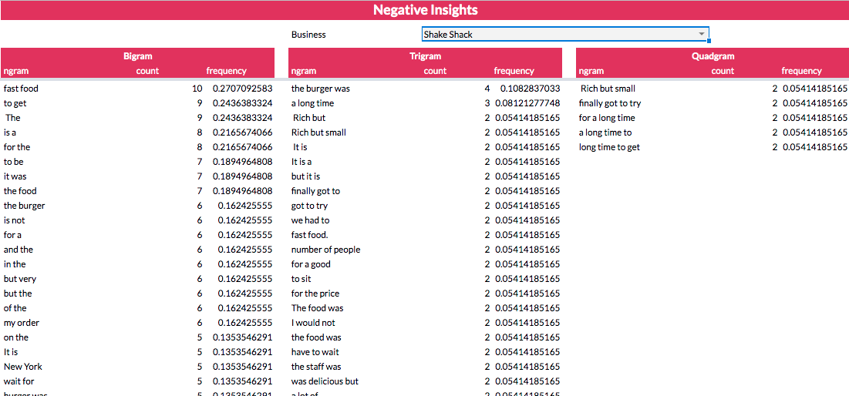Screen dimensions: 849x396
Task: Click the 'for the price' trigram cell
Action: coord(315,294)
